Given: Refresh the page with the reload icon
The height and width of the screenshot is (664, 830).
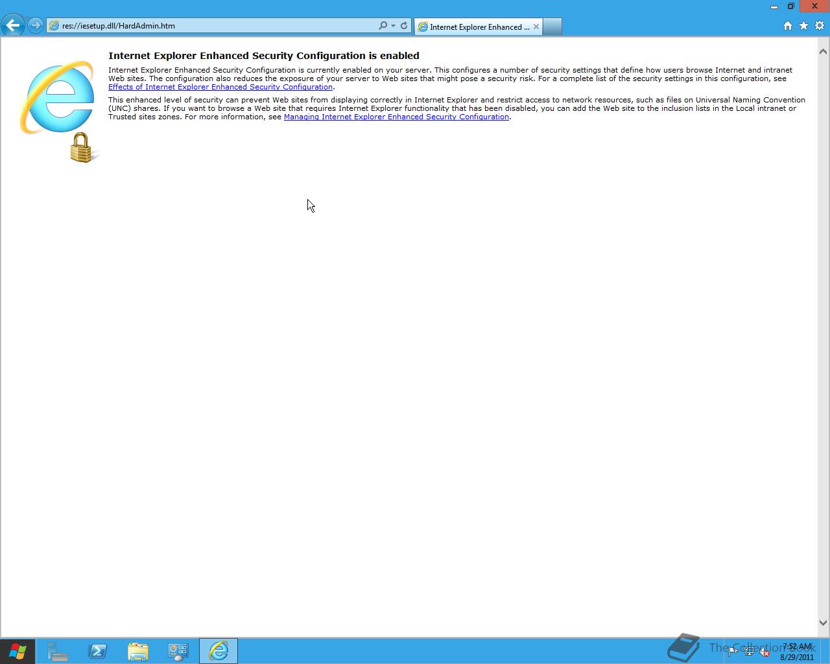Looking at the screenshot, I should (404, 26).
